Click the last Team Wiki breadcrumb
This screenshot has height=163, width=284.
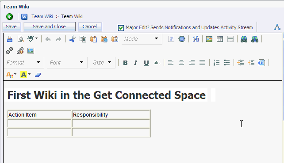click(x=72, y=16)
